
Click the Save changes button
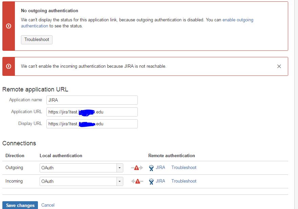(x=20, y=205)
